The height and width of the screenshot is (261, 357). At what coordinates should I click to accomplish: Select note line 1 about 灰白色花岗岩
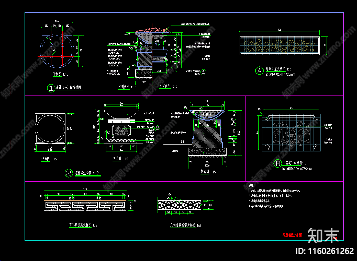tap(275, 191)
